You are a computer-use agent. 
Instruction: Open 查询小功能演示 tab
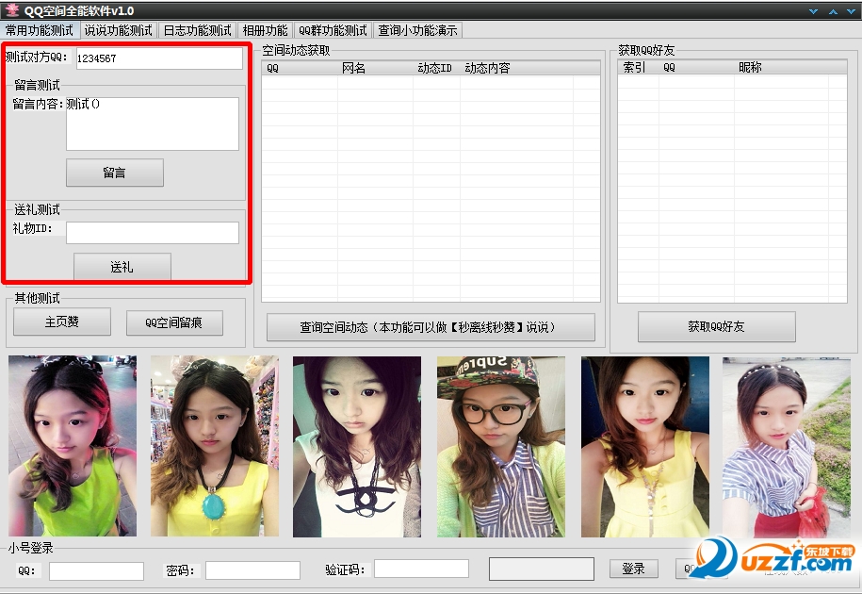click(417, 30)
